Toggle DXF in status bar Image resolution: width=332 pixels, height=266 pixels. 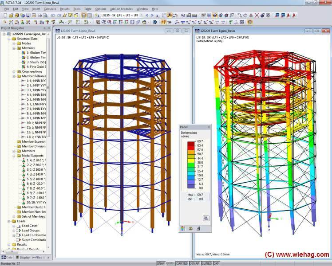[x=216, y=263]
